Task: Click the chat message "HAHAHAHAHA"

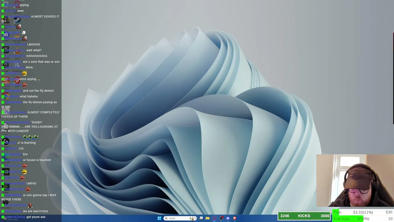Action: (37, 56)
